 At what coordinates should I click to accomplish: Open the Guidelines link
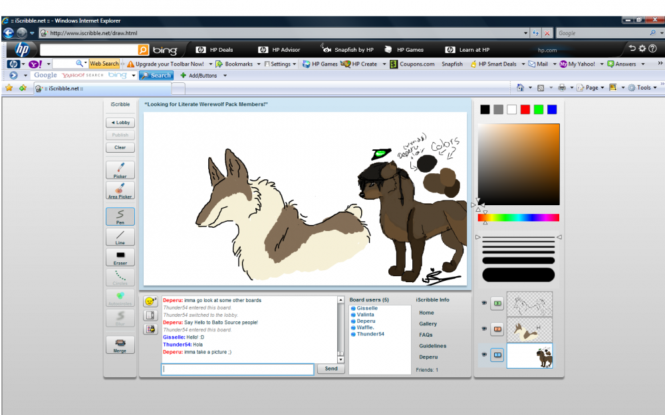[x=433, y=345]
